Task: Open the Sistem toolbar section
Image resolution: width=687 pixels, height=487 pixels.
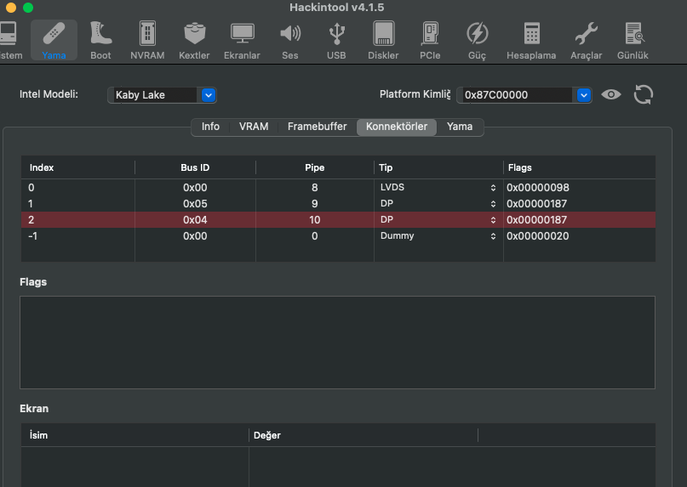Action: coord(9,41)
